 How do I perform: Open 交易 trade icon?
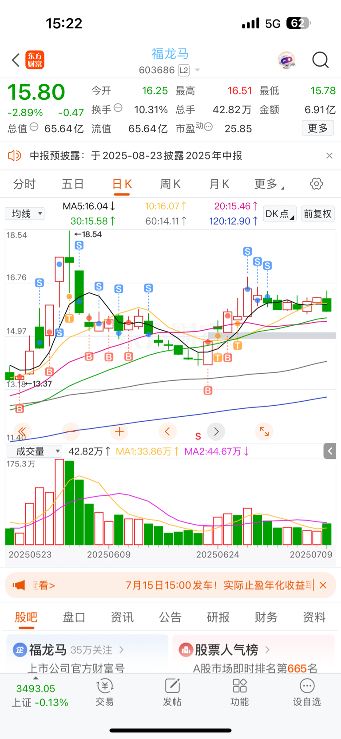[105, 692]
